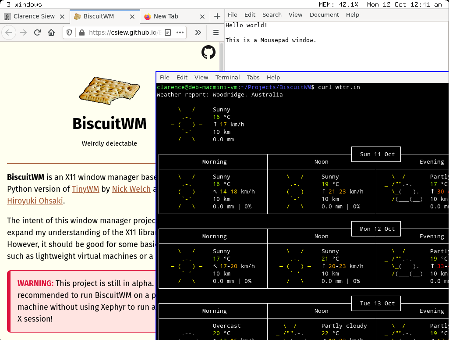This screenshot has height=340, width=449.
Task: Close the New Tab tab
Action: [202, 17]
